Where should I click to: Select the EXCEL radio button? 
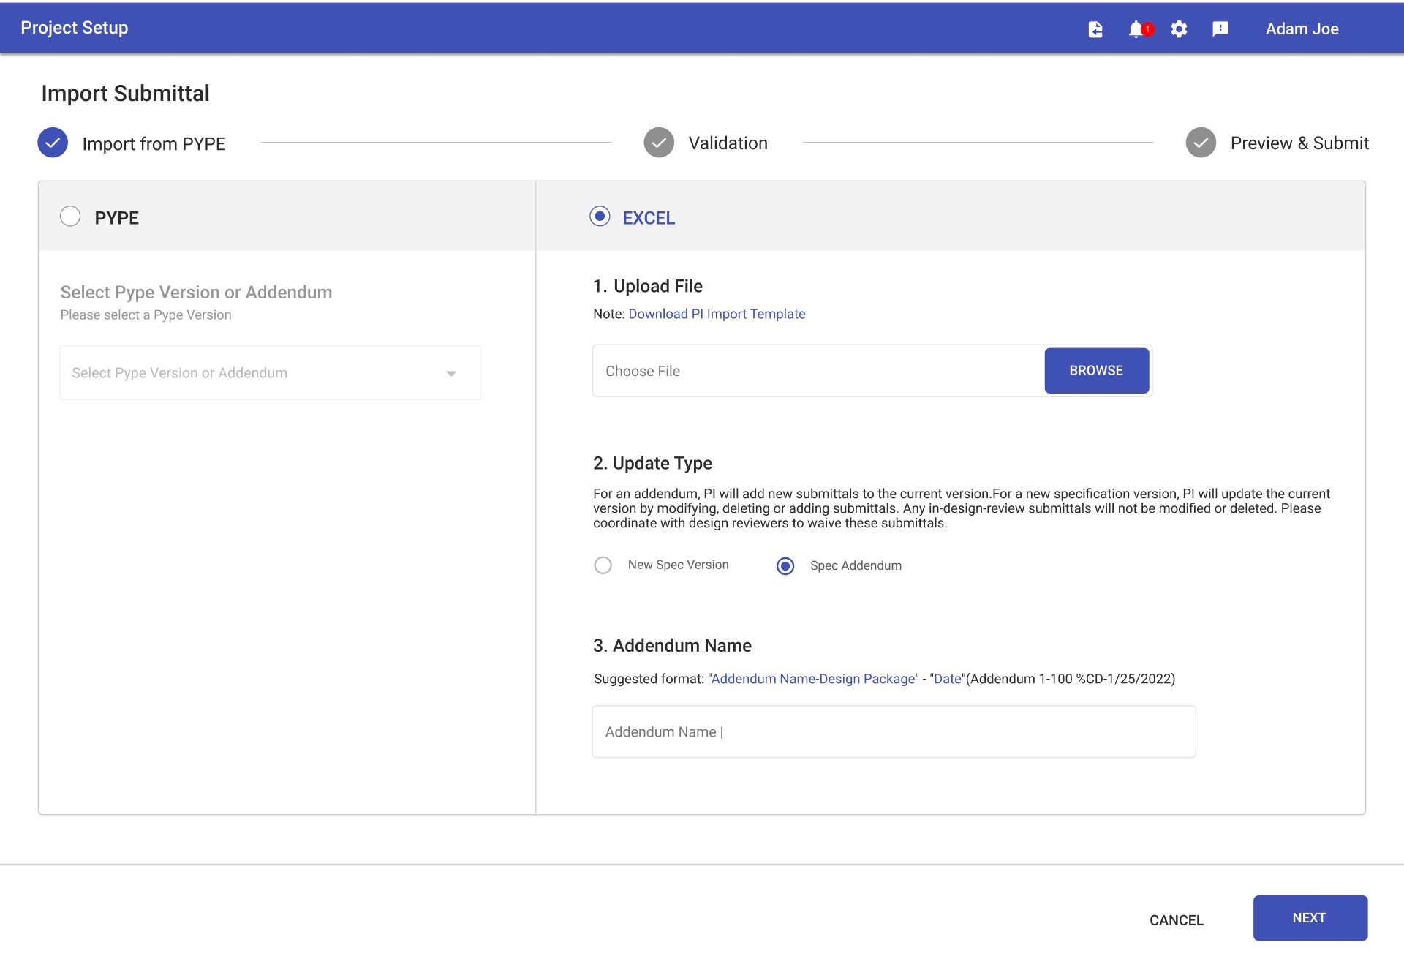coord(600,216)
